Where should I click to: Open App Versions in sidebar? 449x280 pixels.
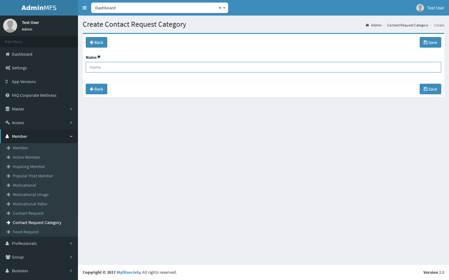pyautogui.click(x=39, y=82)
